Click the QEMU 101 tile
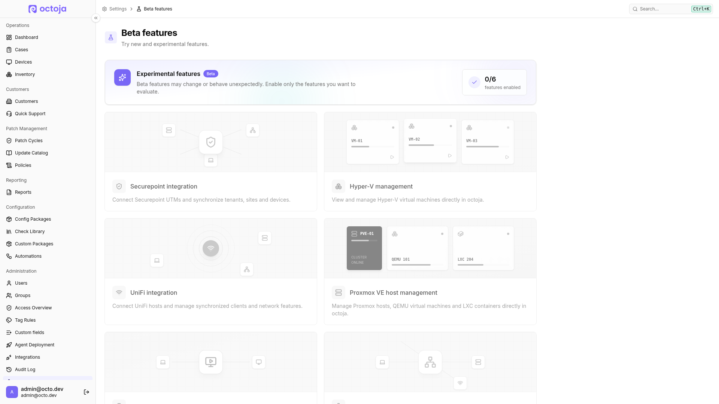Screen dimensions: 719x404 [418, 248]
